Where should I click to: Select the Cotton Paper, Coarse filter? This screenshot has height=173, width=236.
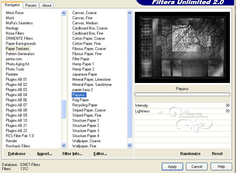click(88, 38)
